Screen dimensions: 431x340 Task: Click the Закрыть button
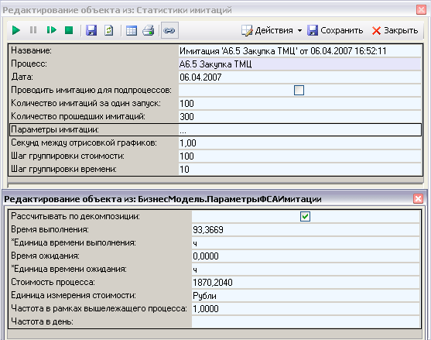pos(395,30)
